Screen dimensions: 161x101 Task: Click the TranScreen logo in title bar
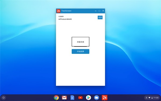[58, 11]
